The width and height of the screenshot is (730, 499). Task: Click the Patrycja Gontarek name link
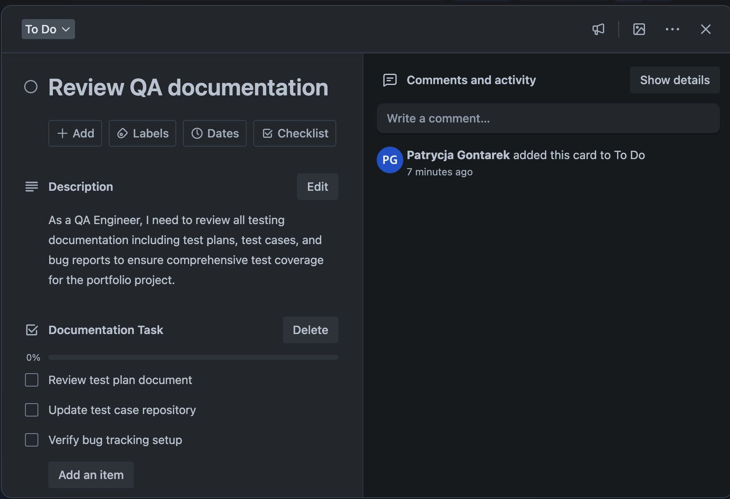pyautogui.click(x=458, y=155)
